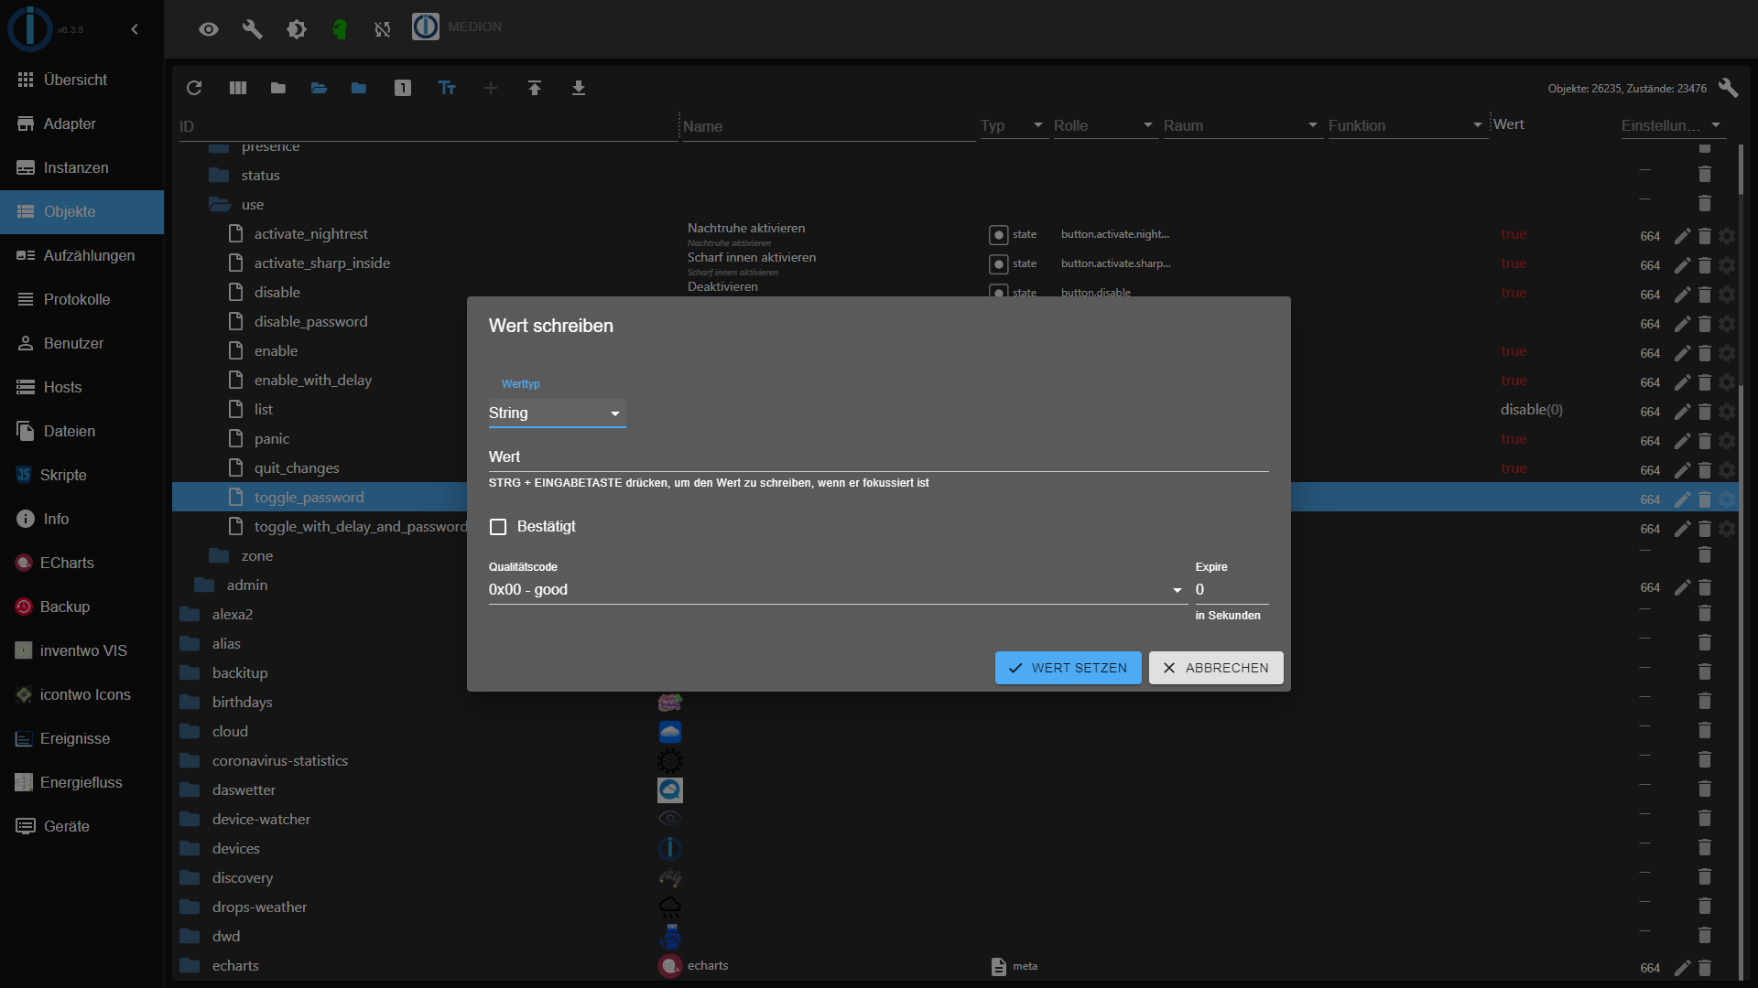
Task: Click the add new object plus icon
Action: 491,88
